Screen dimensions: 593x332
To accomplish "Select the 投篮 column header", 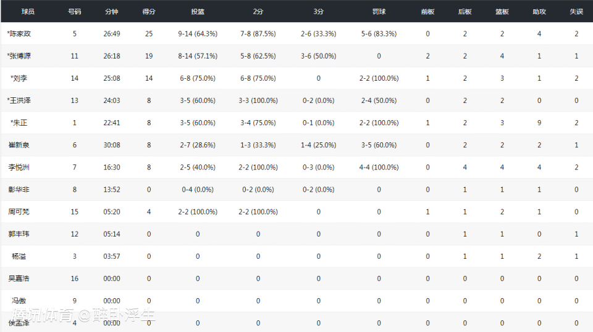I will click(x=198, y=11).
